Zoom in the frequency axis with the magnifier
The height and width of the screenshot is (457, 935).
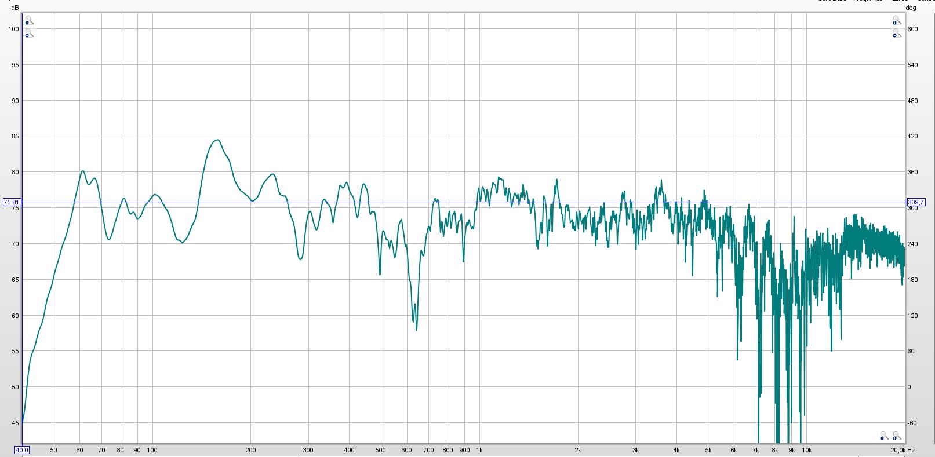click(897, 436)
